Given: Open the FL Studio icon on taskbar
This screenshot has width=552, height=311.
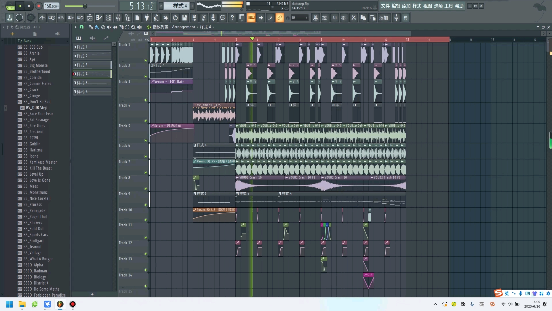Looking at the screenshot, I should 60,304.
